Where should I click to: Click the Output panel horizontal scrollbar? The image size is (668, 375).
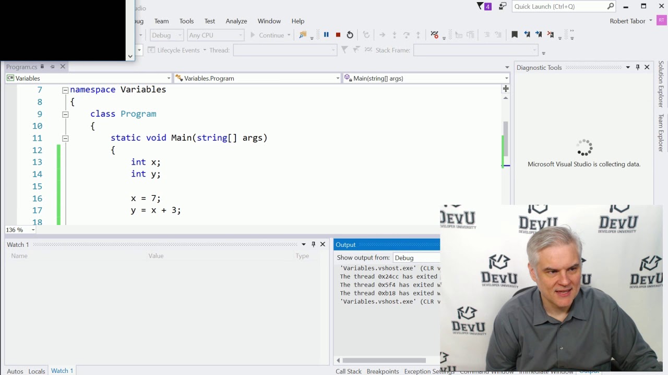click(384, 360)
